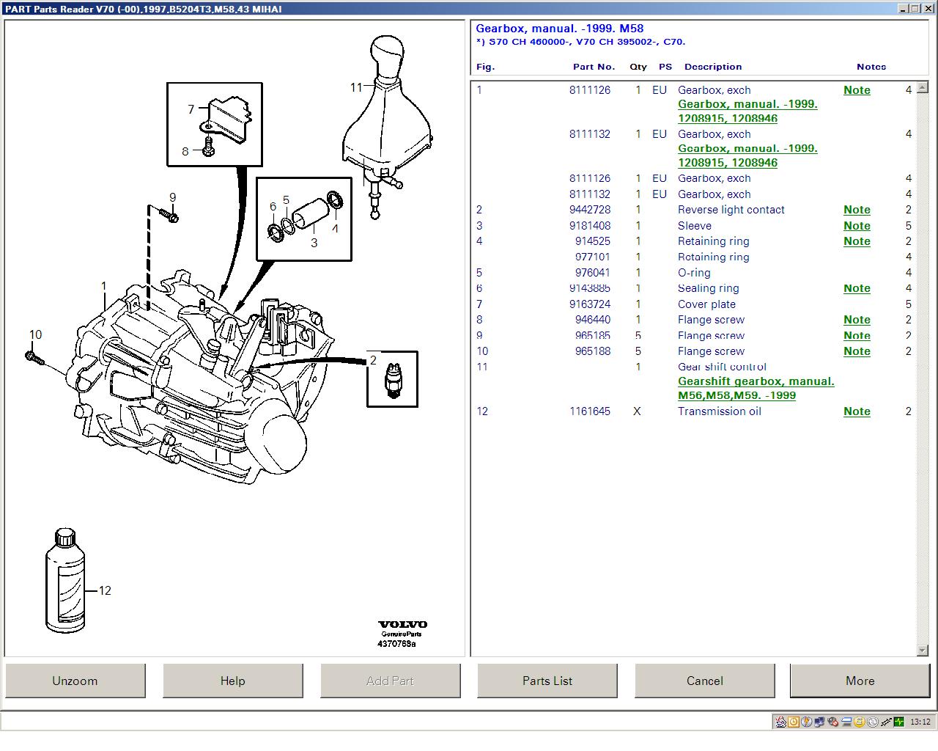The height and width of the screenshot is (751, 938).
Task: Click parts list scrollbar down arrow
Action: coord(923,651)
